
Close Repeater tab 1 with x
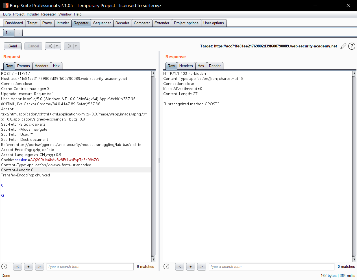coord(11,33)
